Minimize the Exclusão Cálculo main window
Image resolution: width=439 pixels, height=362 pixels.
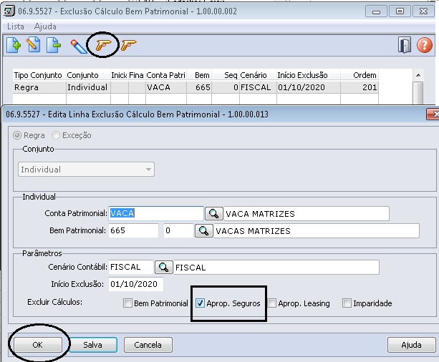pos(376,11)
